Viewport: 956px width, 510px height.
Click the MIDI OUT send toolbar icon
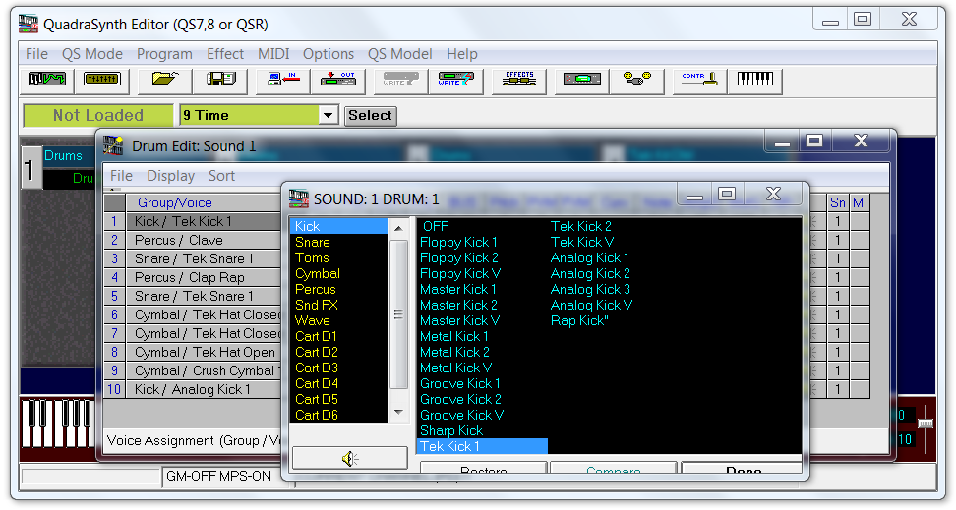point(337,81)
